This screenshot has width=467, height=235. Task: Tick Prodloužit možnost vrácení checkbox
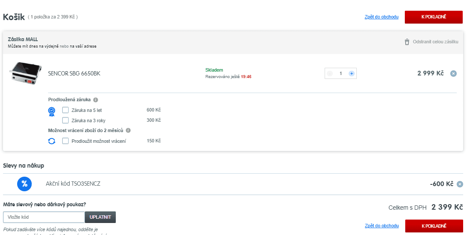(65, 141)
